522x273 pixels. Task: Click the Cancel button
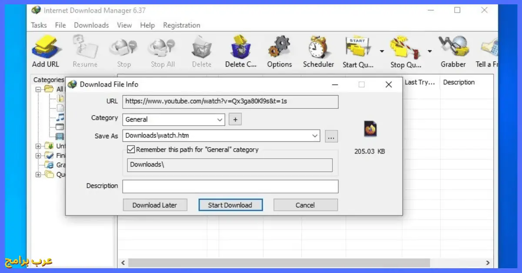click(x=305, y=205)
